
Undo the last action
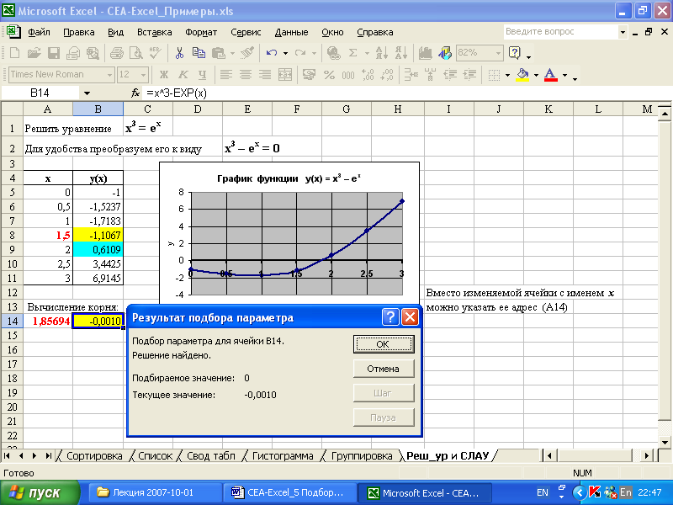coord(271,53)
